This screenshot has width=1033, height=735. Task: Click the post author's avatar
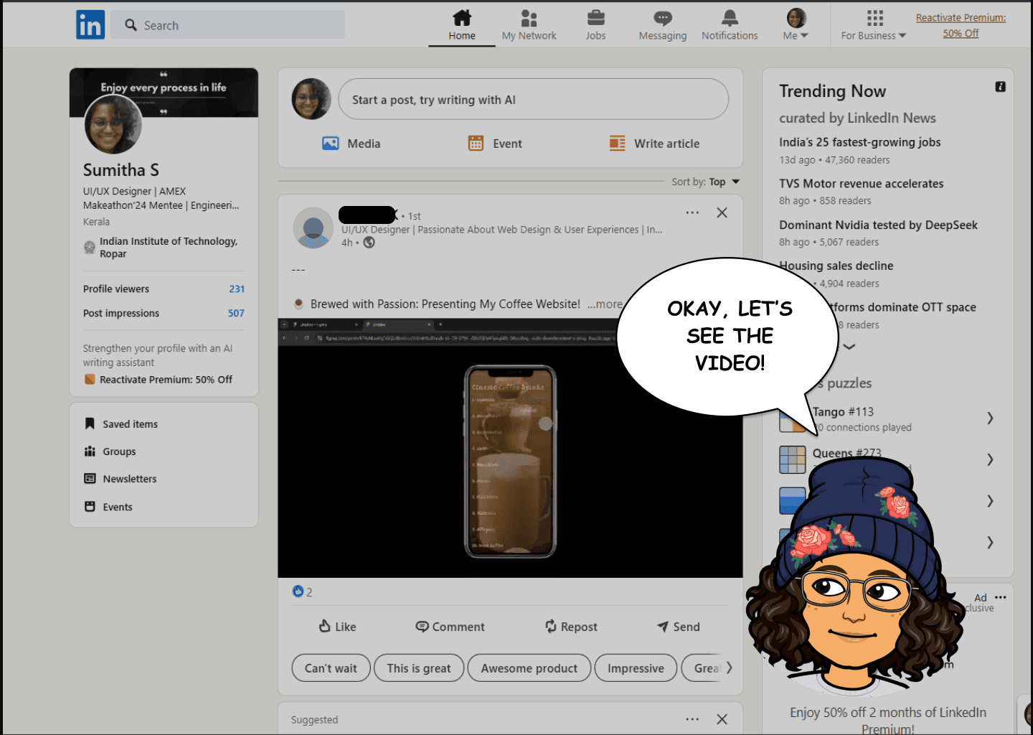pos(313,228)
